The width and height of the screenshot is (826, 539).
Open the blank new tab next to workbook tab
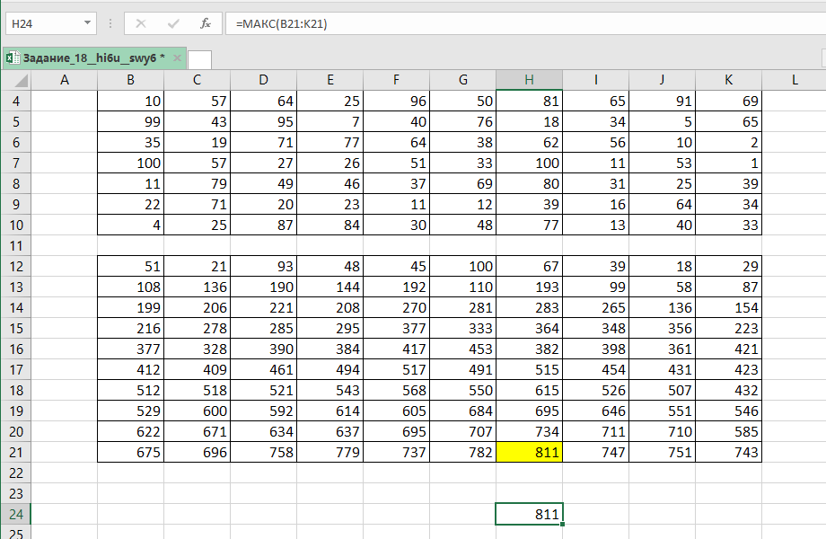[200, 59]
